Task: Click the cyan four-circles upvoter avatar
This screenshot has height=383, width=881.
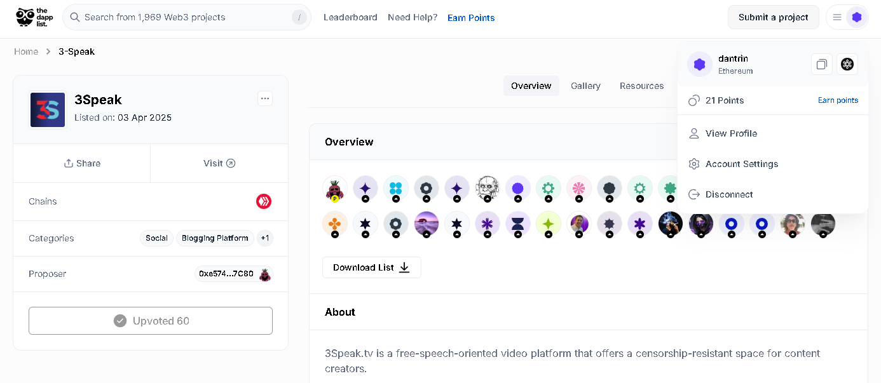Action: click(396, 189)
